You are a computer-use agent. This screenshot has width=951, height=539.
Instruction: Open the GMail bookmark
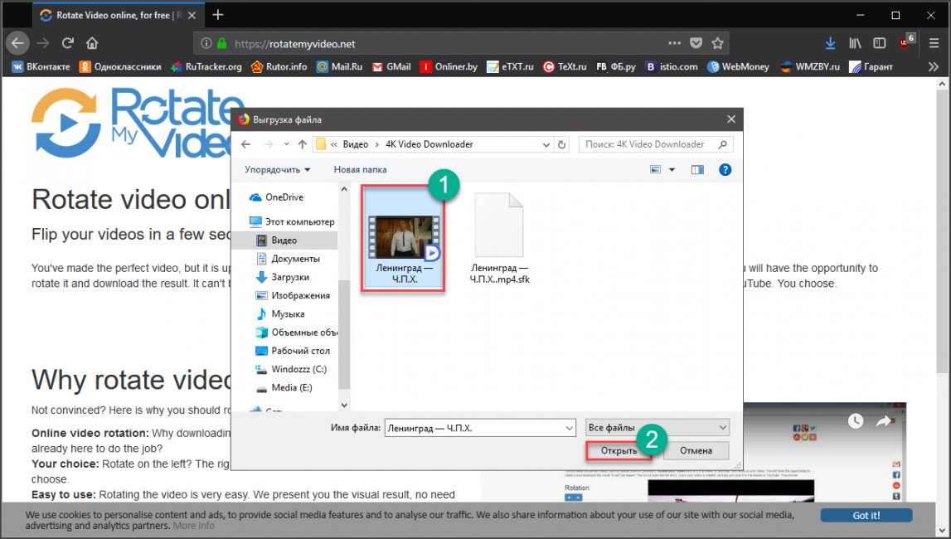[391, 66]
